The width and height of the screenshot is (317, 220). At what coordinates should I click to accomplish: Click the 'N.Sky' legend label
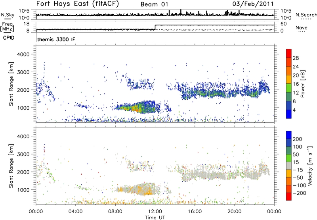pyautogui.click(x=8, y=15)
